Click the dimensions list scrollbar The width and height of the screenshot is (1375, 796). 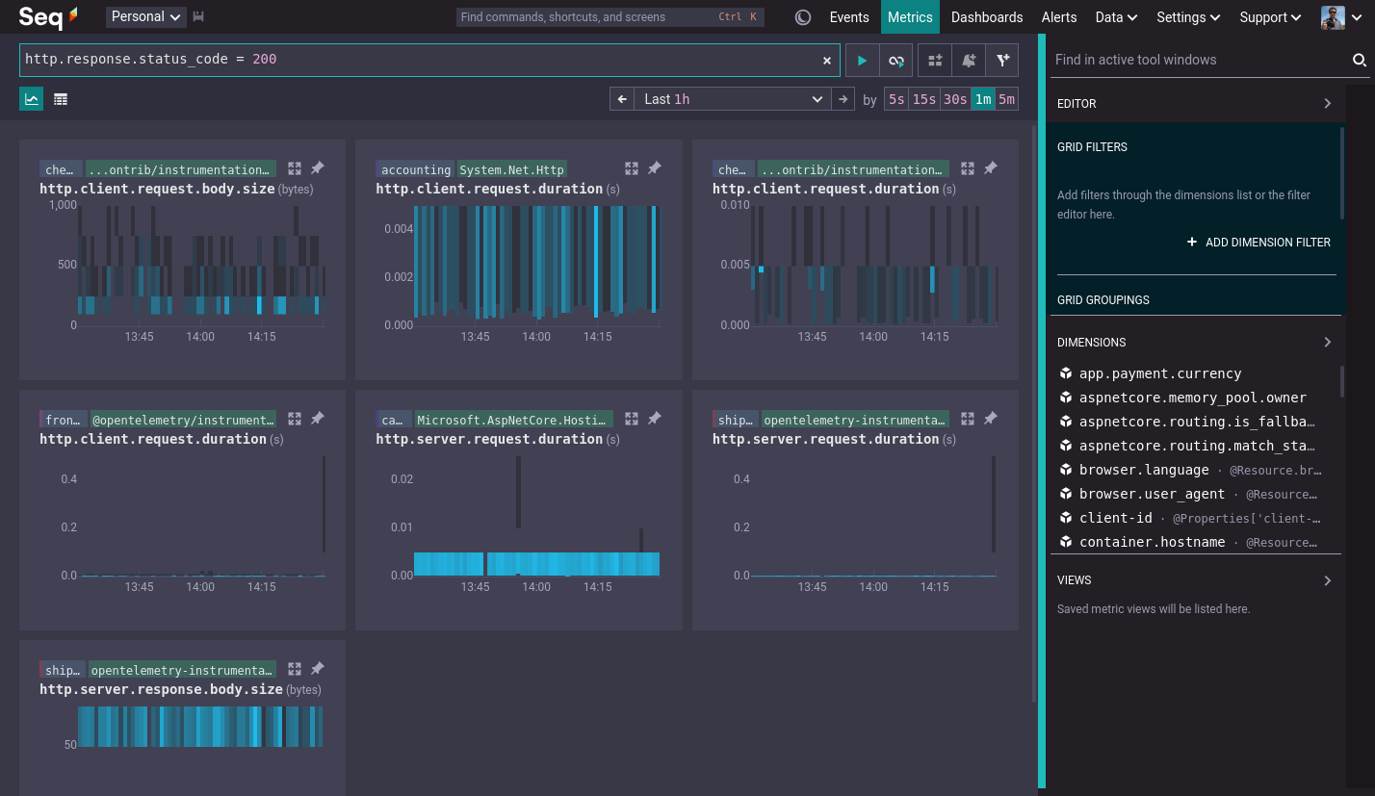click(1342, 381)
